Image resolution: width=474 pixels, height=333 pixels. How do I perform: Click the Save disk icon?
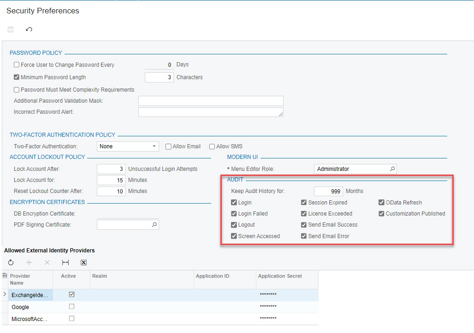pyautogui.click(x=11, y=29)
